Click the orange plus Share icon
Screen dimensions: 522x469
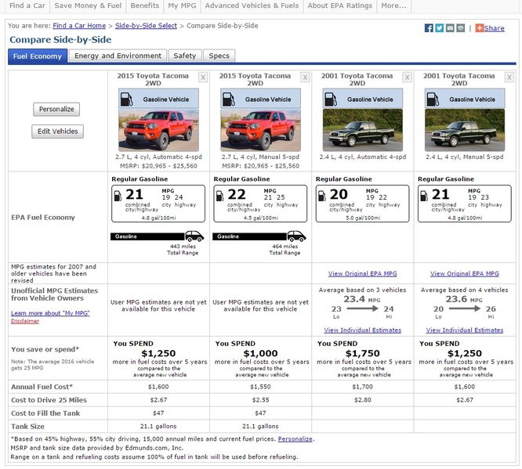tap(479, 28)
